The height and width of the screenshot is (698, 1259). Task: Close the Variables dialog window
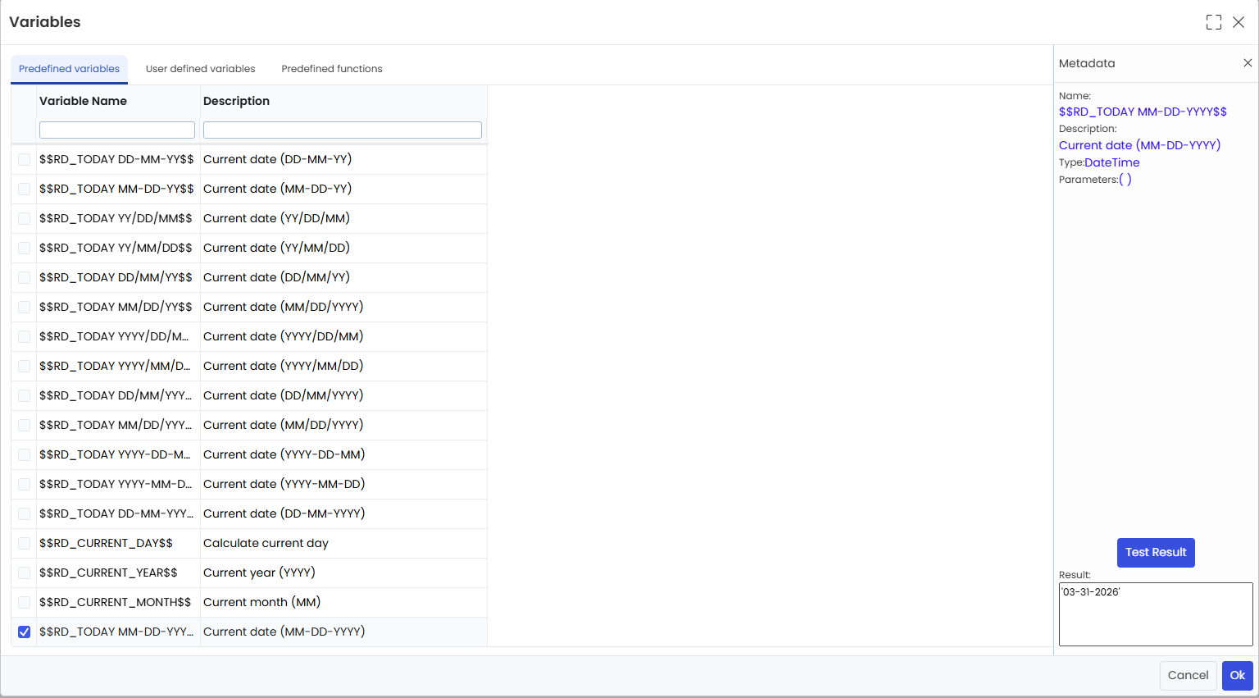pos(1239,22)
